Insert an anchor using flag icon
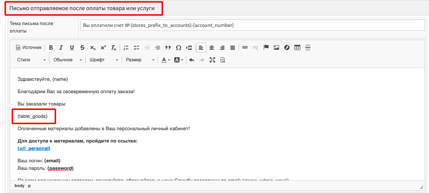The image size is (429, 193). (x=266, y=48)
